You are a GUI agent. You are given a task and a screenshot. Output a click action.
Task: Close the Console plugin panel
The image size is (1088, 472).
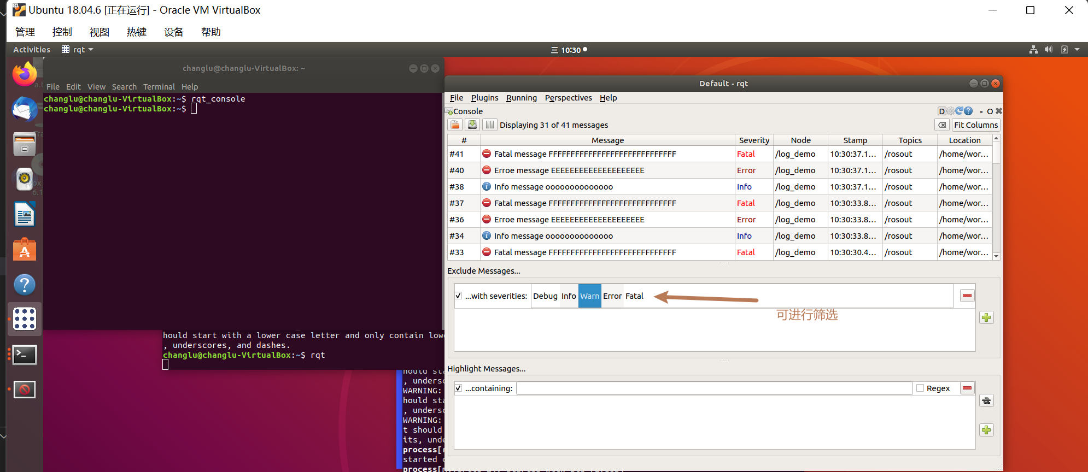click(x=999, y=111)
